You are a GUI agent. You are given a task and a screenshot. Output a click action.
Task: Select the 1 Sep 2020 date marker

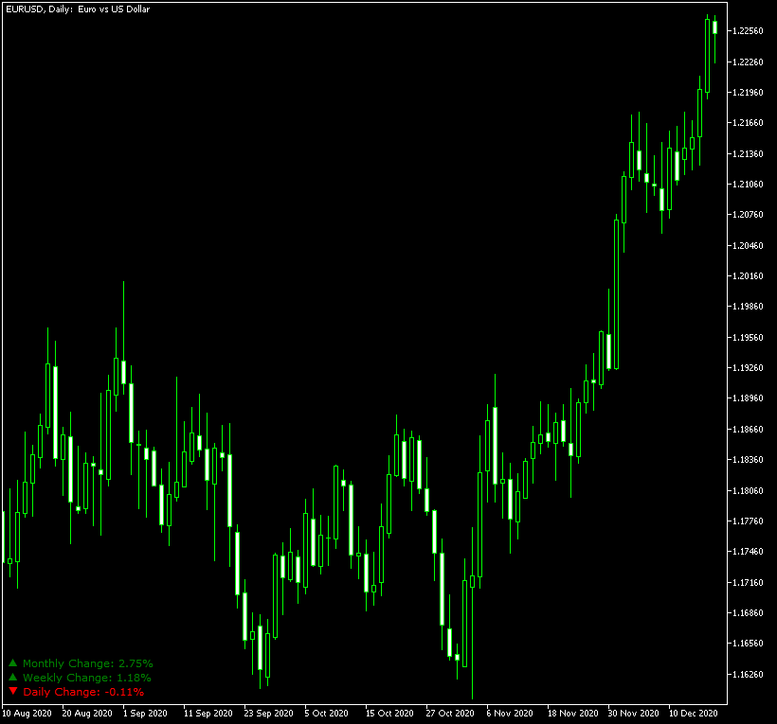click(145, 713)
